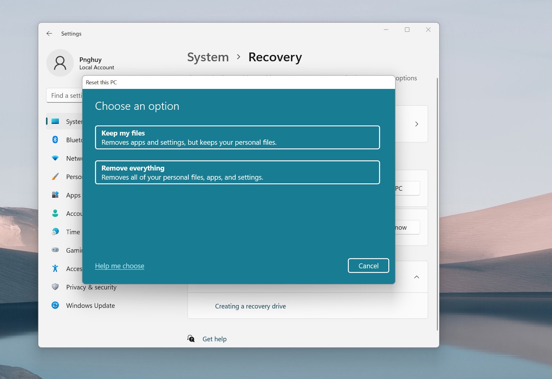
Task: Open the Help me choose link
Action: click(119, 266)
